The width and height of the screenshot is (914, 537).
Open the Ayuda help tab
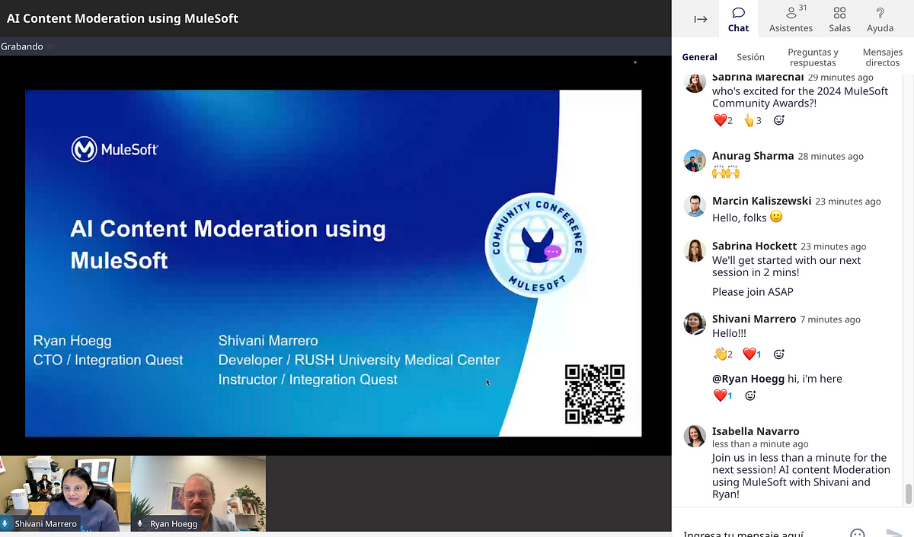(x=880, y=20)
